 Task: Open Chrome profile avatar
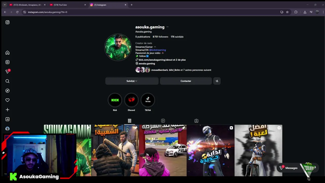coord(317,12)
